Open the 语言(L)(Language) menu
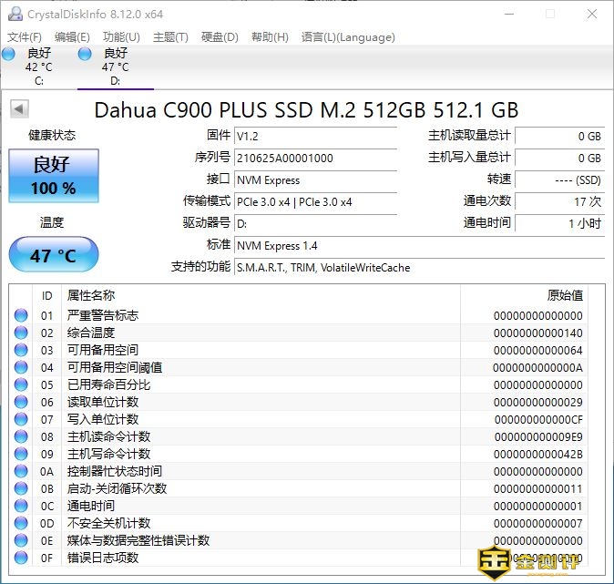Screen dimensions: 614x584 348,37
